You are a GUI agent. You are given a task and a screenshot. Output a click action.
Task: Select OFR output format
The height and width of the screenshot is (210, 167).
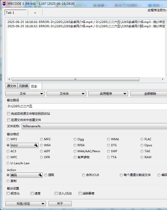coord(41,157)
